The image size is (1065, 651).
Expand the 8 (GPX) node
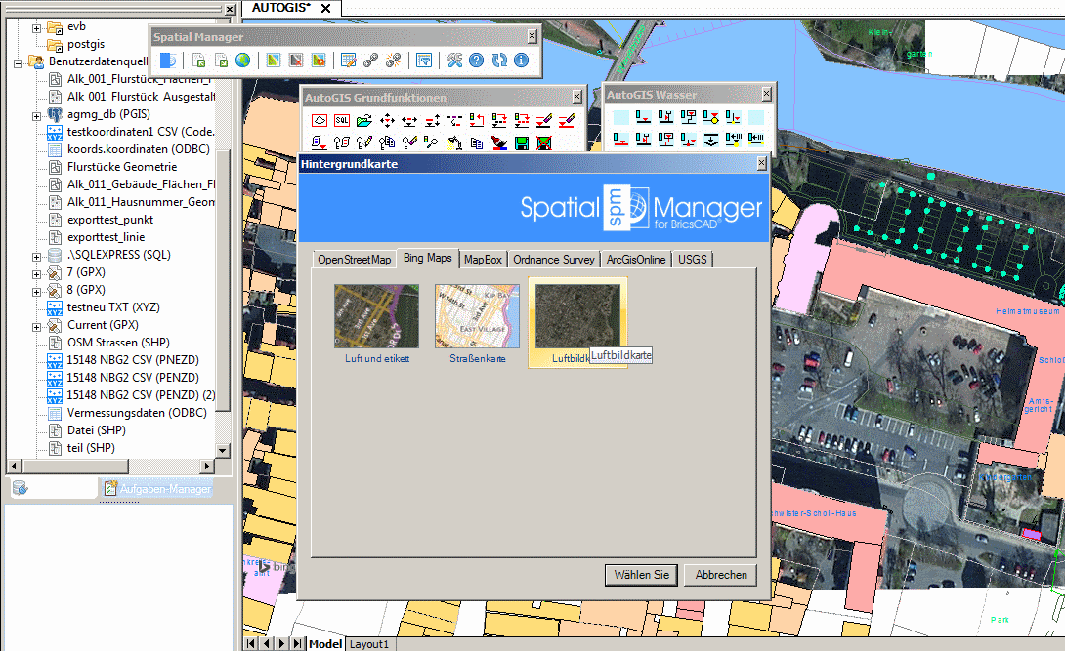[37, 292]
